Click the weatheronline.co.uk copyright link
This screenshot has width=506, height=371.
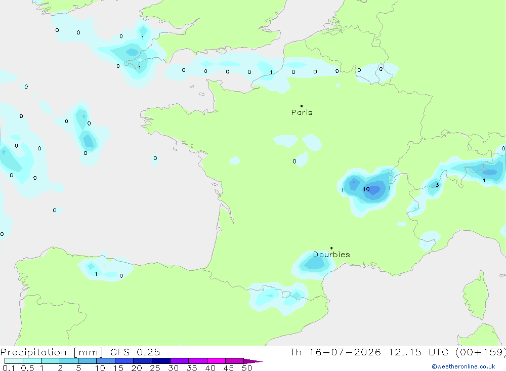(463, 366)
